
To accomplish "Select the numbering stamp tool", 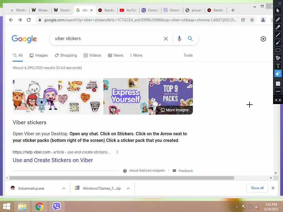I will pos(278,58).
